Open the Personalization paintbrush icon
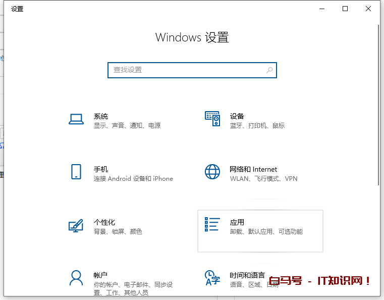The height and width of the screenshot is (300, 384). tap(76, 225)
